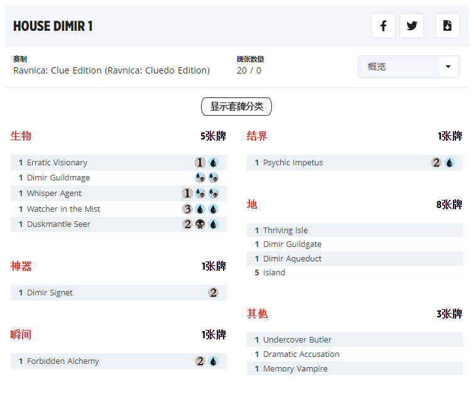Click the download decklist icon

click(447, 26)
